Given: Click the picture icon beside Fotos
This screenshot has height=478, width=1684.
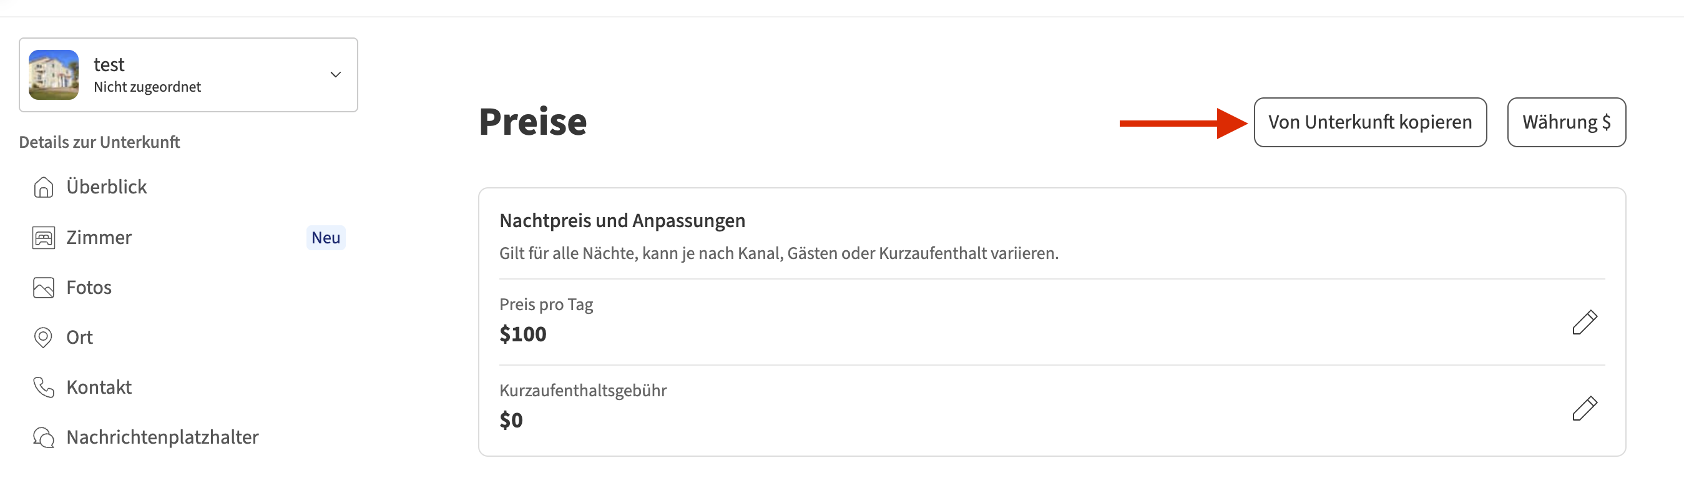Looking at the screenshot, I should tap(43, 288).
